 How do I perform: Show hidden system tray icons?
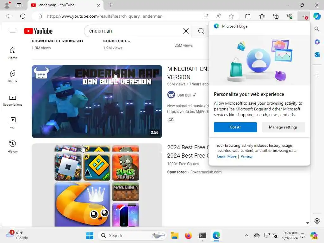pyautogui.click(x=247, y=235)
